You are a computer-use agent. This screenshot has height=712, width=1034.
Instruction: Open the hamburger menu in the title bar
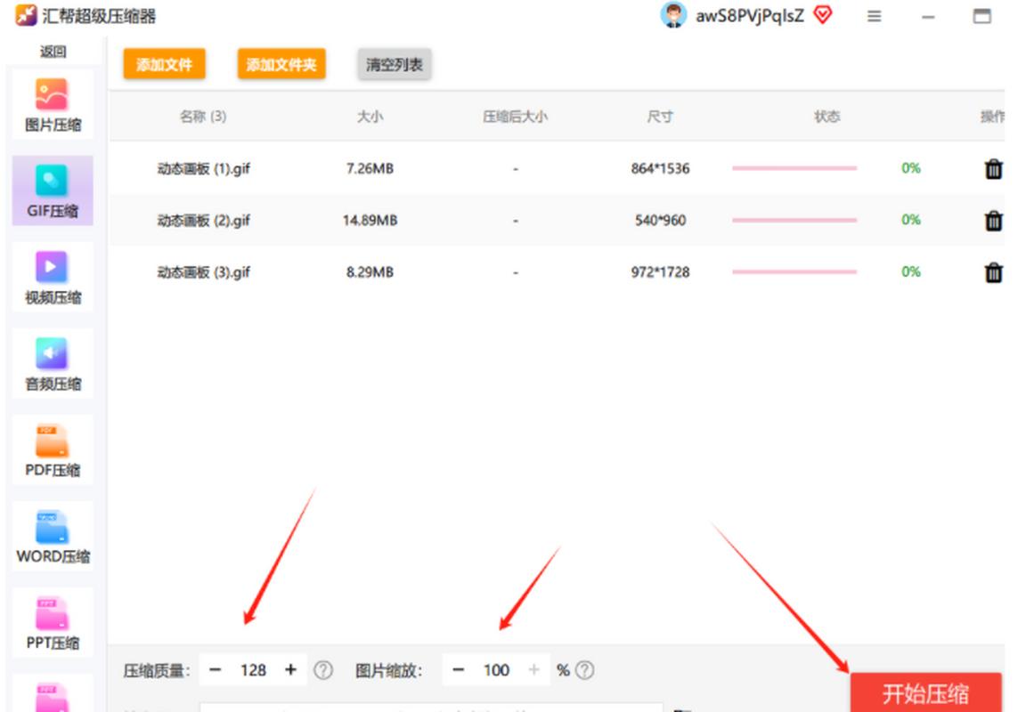(x=875, y=17)
